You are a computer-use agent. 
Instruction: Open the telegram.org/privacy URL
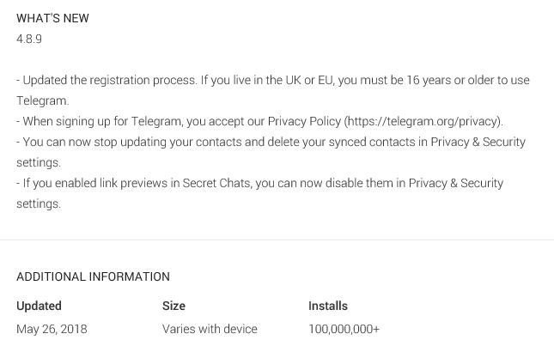[423, 121]
